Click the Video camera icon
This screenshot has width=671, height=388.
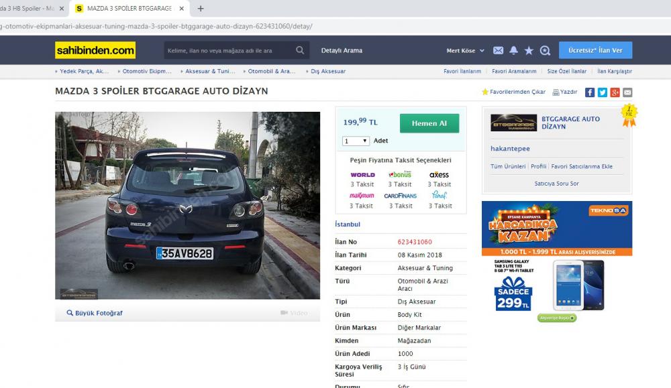click(284, 313)
